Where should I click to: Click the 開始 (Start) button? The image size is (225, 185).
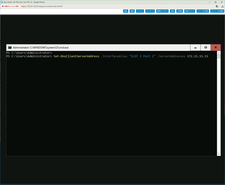pos(126,11)
